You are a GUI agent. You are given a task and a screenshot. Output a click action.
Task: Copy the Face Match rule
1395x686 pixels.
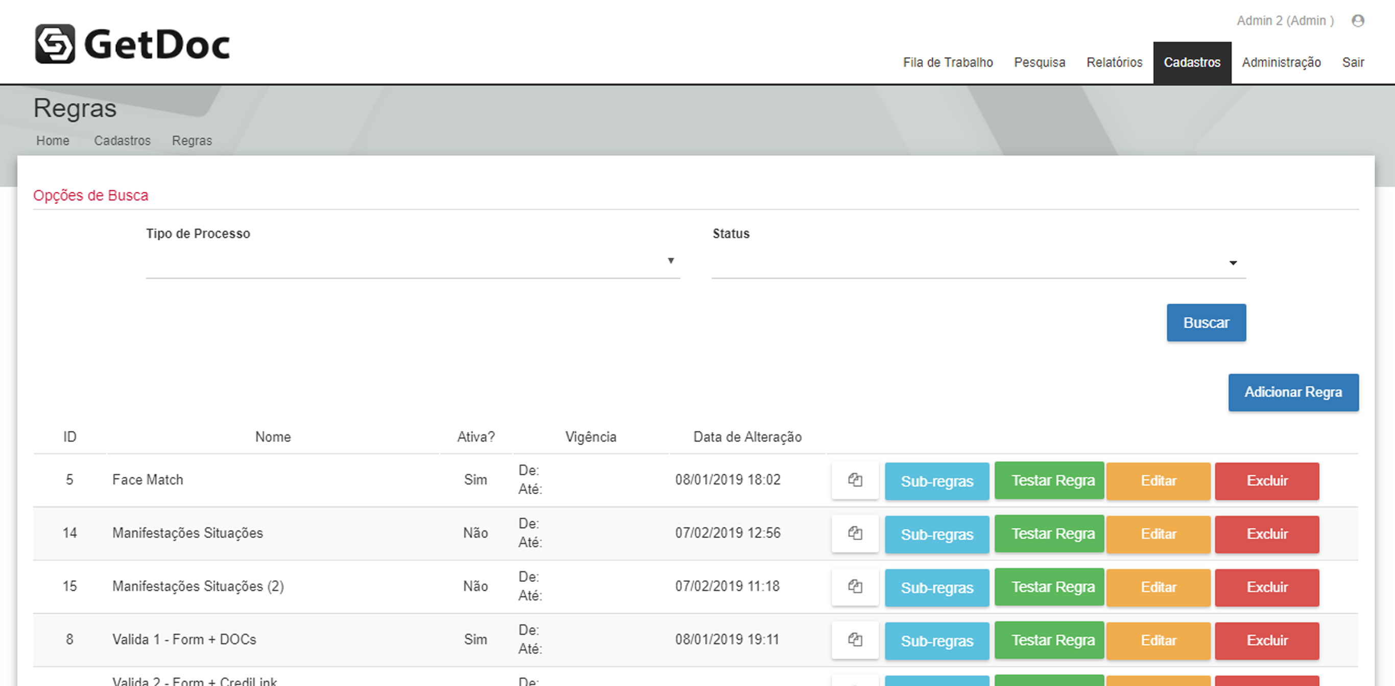(855, 480)
